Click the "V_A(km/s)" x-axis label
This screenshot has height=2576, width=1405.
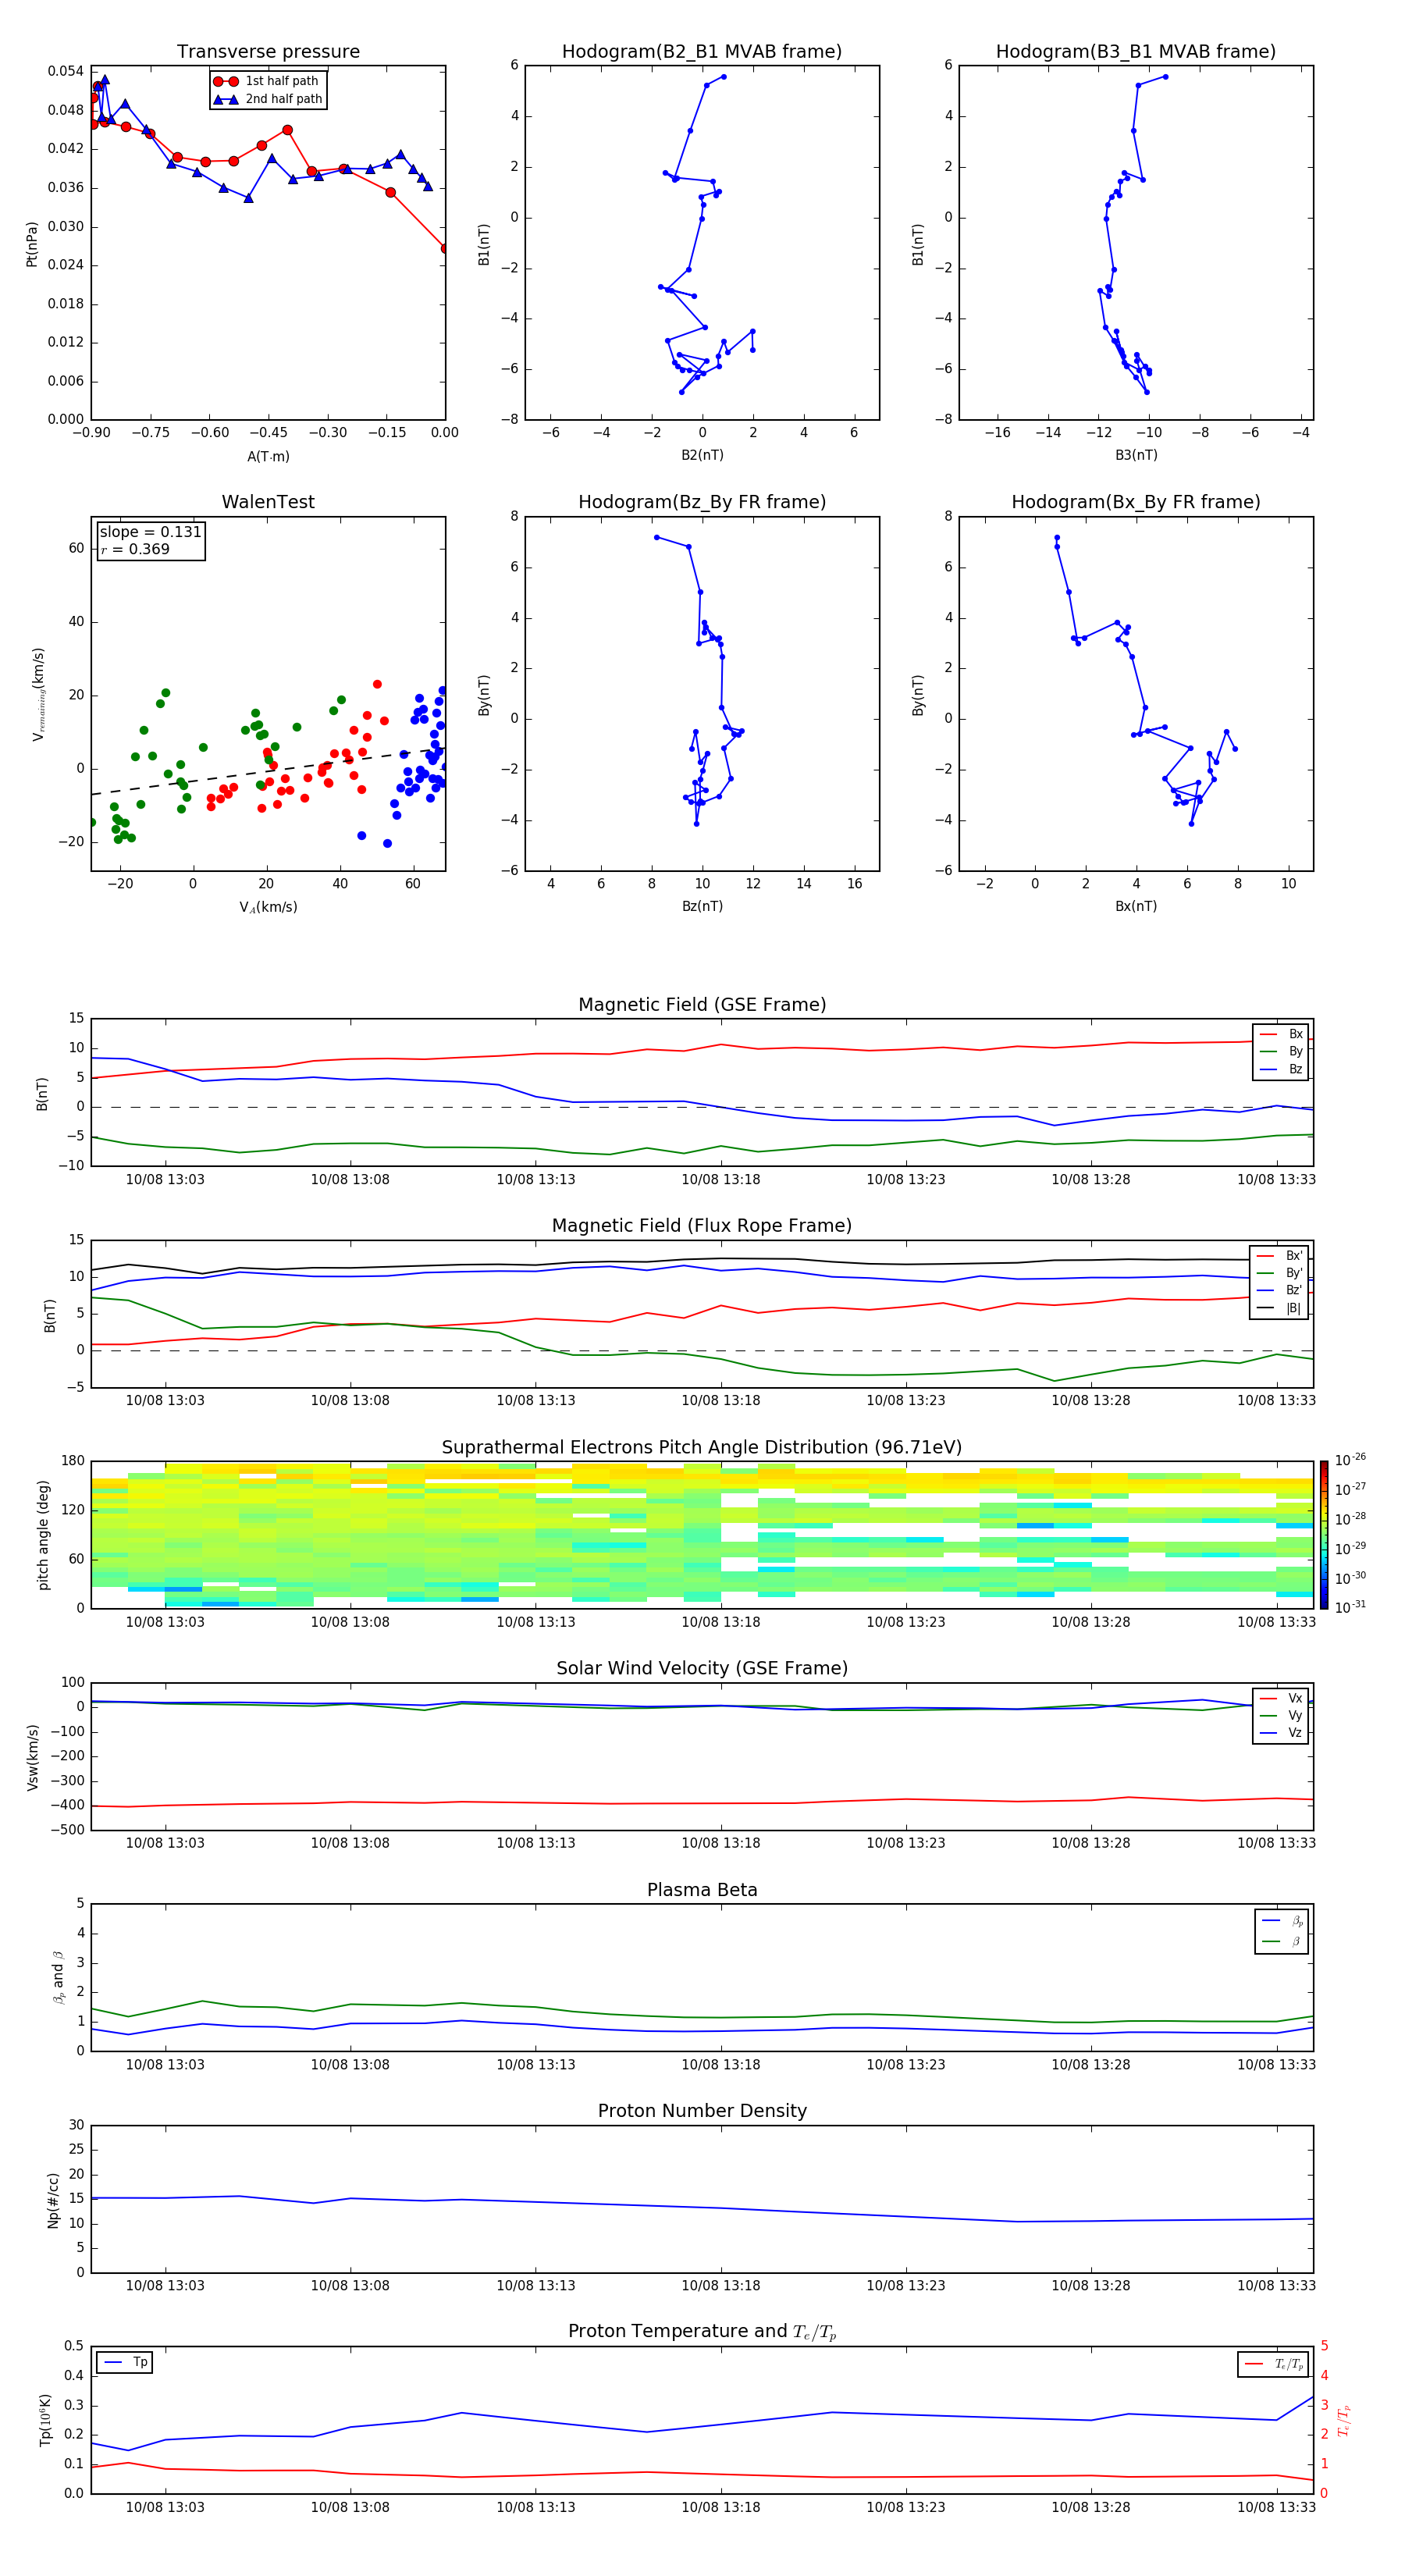click(268, 907)
